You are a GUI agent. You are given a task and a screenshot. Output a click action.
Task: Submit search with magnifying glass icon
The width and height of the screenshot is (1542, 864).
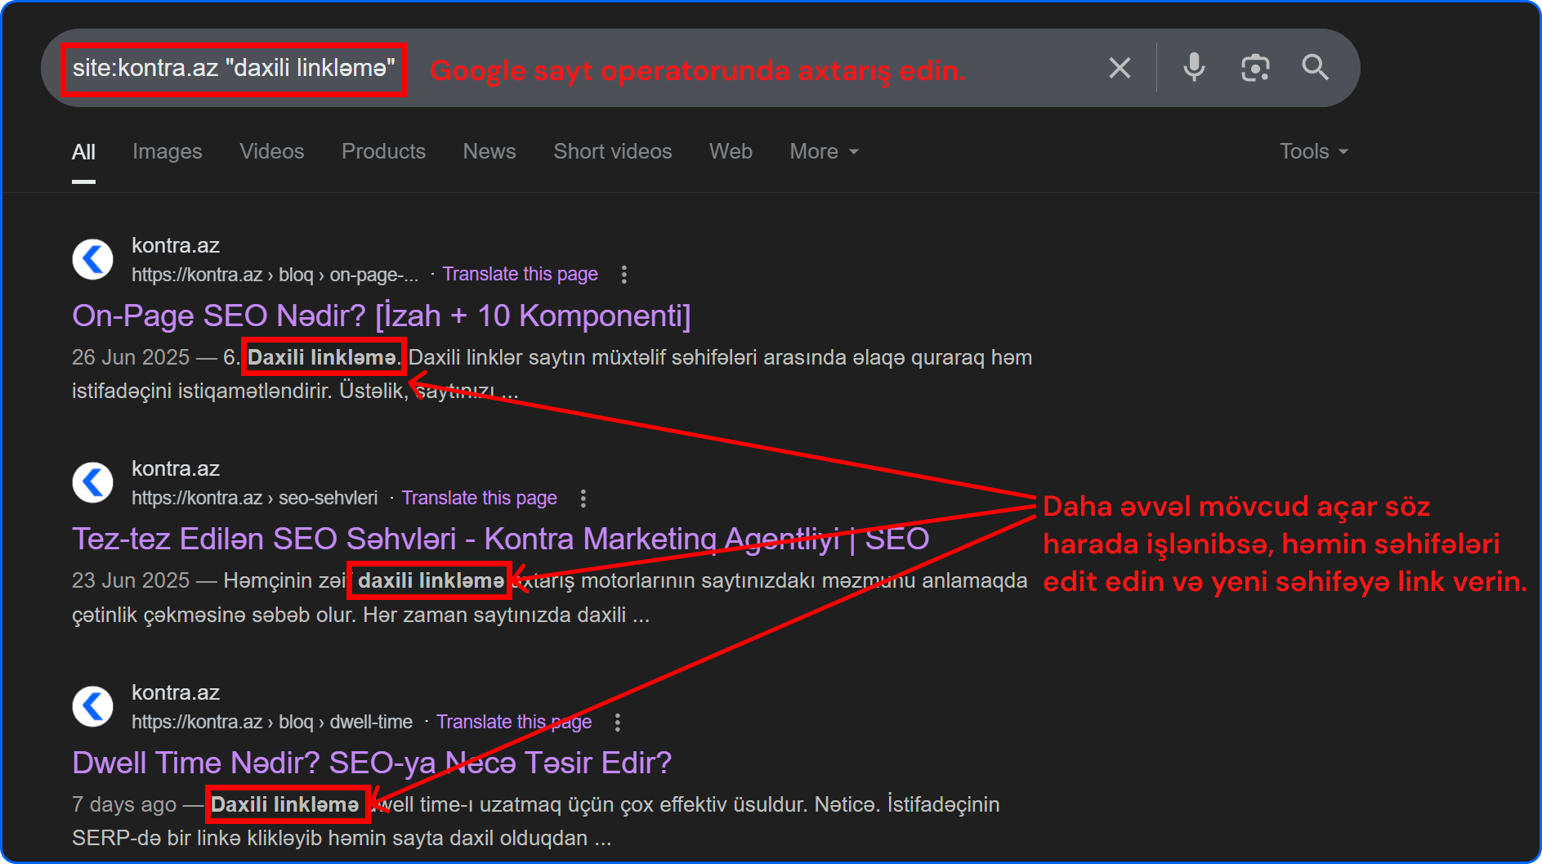pos(1315,67)
